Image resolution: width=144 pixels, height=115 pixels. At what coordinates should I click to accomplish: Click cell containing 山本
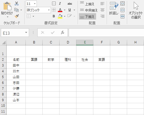coord(16,100)
